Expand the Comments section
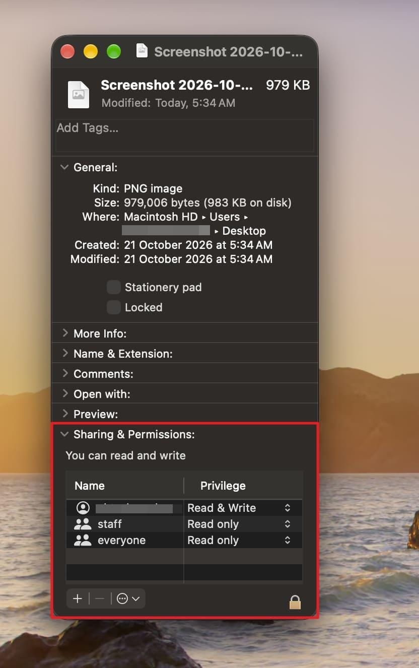This screenshot has width=419, height=668. [64, 373]
